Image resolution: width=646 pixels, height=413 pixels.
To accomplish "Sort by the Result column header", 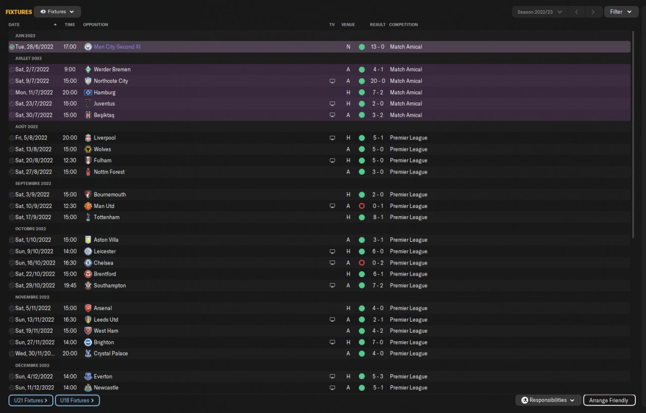I will coord(378,25).
